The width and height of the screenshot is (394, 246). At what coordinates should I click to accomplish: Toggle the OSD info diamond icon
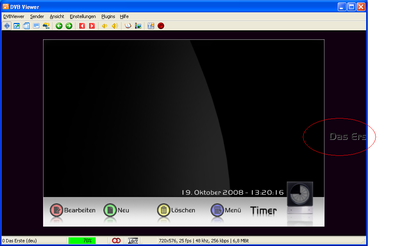(x=7, y=26)
